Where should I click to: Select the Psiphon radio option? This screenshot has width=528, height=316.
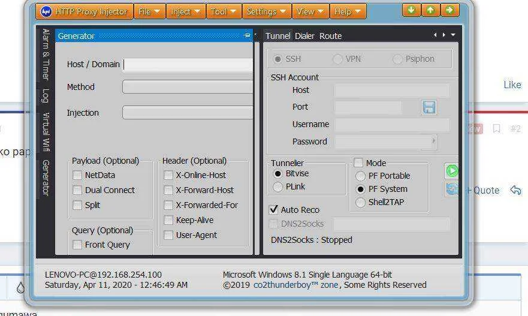click(x=397, y=59)
